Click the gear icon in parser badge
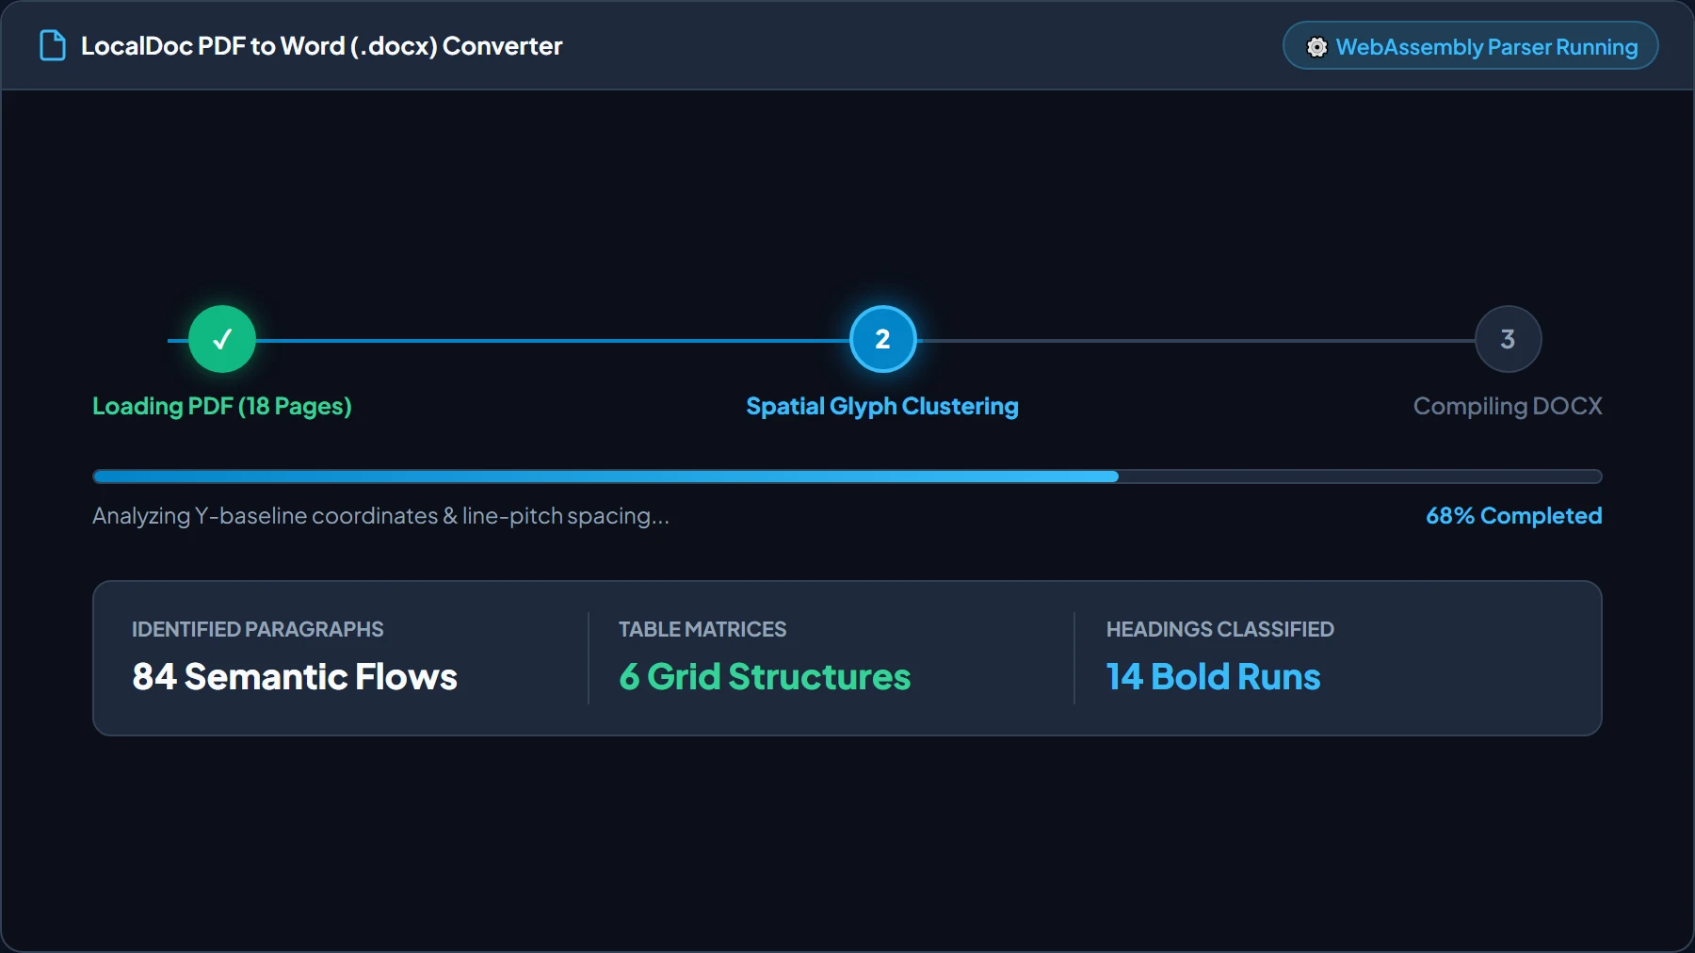The width and height of the screenshot is (1695, 953). [1316, 47]
